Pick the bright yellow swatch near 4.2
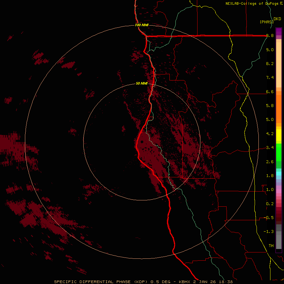This screenshot has width=284, height=284. 279,135
